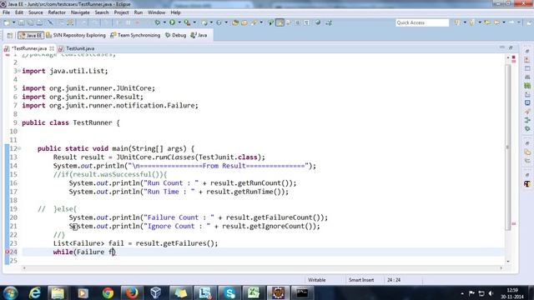Open the Window menu
Image resolution: width=534 pixels, height=300 pixels.
156,12
